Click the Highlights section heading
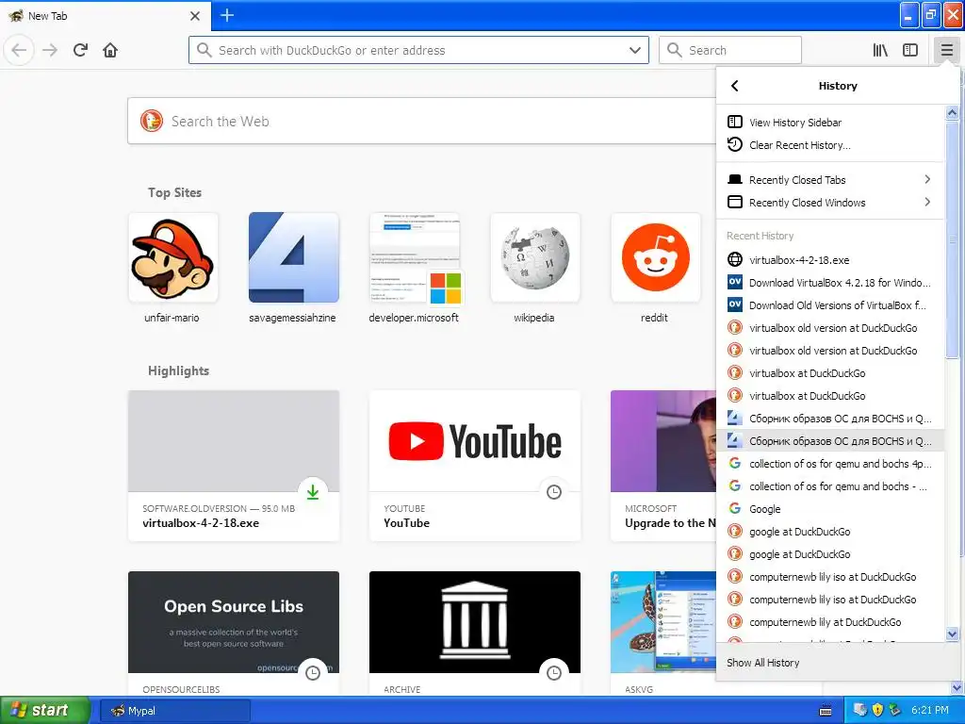 178,370
